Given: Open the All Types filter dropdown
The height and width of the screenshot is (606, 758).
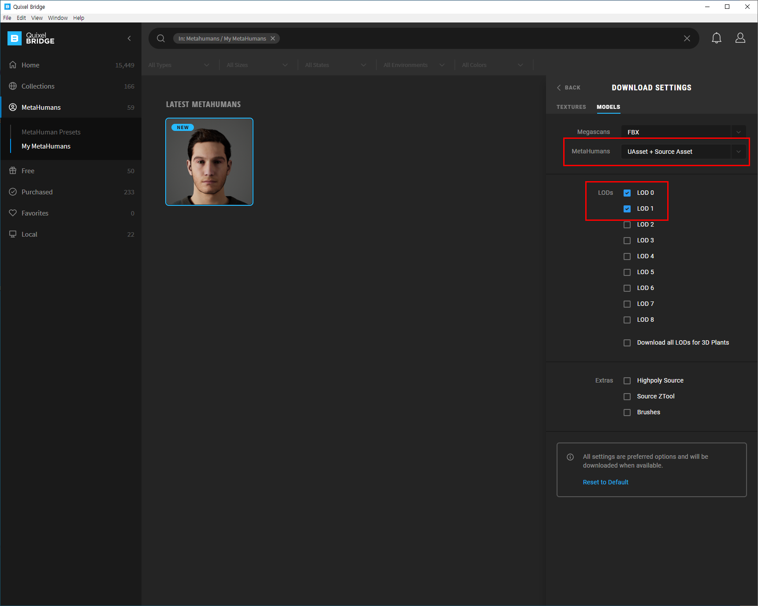Looking at the screenshot, I should tap(179, 65).
